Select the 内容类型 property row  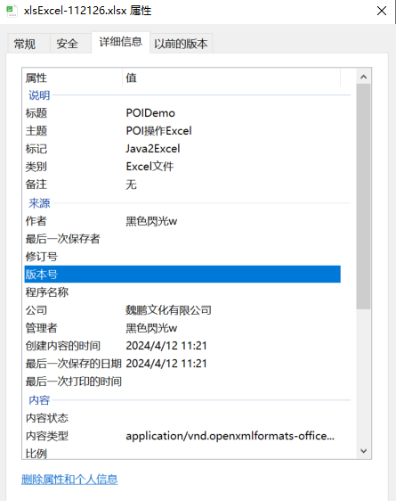click(182, 436)
